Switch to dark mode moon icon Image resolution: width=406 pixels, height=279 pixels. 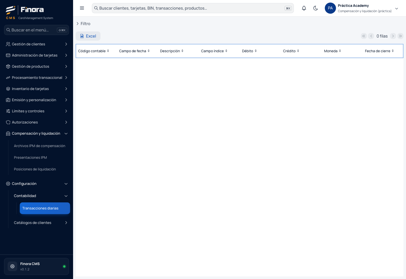[x=316, y=8]
